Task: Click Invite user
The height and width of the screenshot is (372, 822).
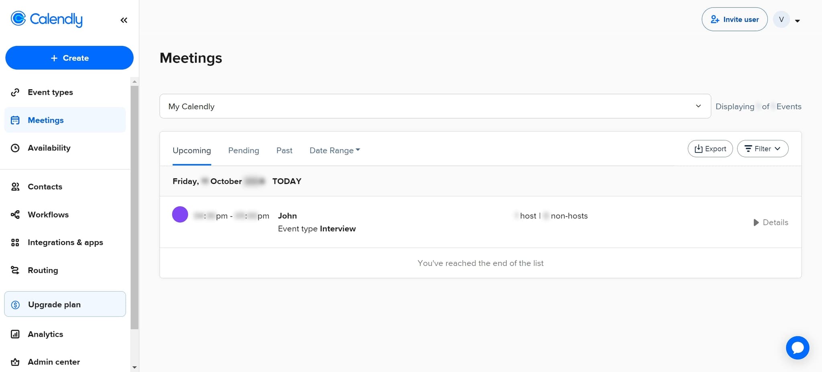Action: [734, 19]
